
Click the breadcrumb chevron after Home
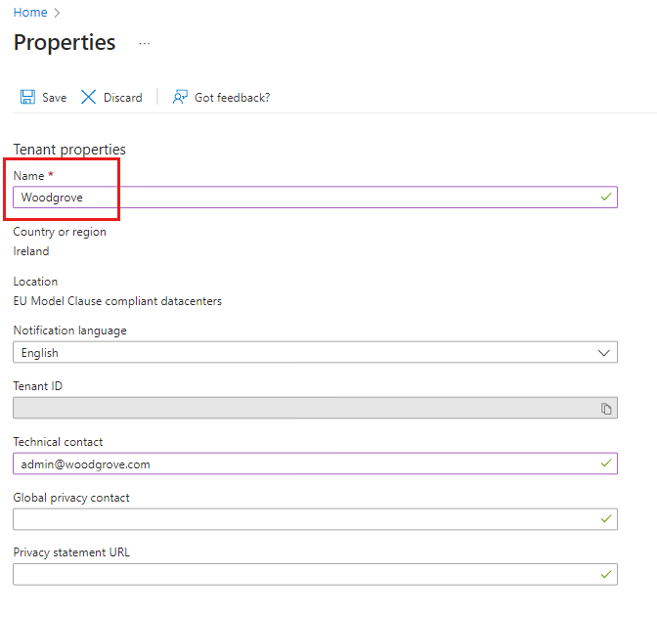point(57,13)
